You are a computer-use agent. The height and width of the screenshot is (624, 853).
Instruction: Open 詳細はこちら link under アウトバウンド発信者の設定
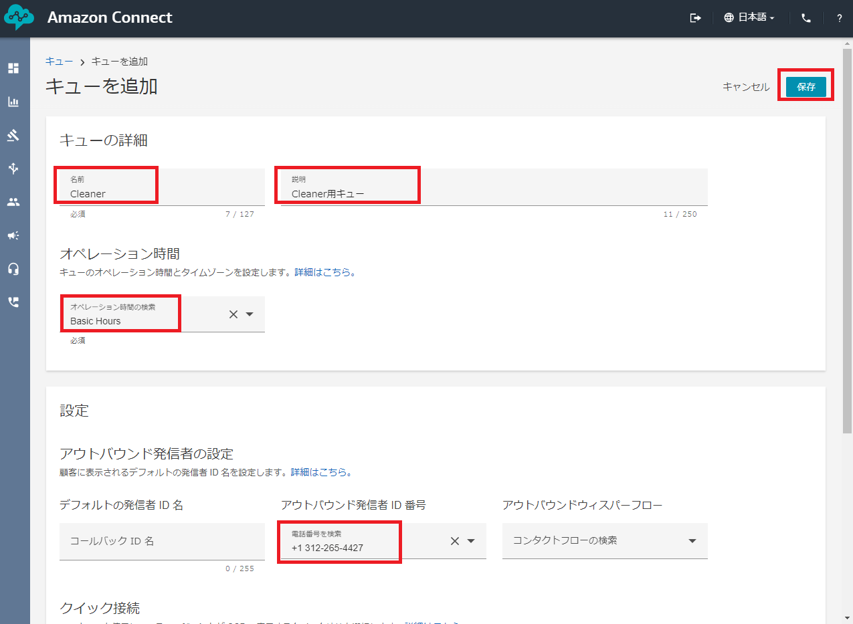(x=321, y=472)
